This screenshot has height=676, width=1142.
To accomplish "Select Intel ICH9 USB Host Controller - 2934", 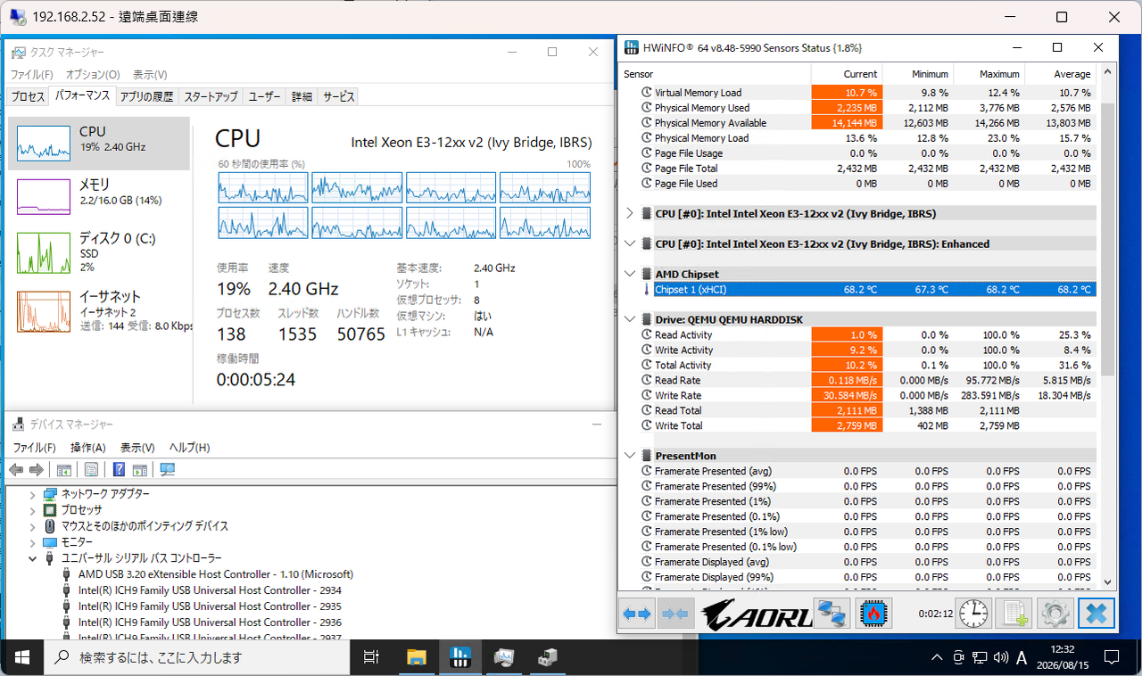I will (209, 590).
